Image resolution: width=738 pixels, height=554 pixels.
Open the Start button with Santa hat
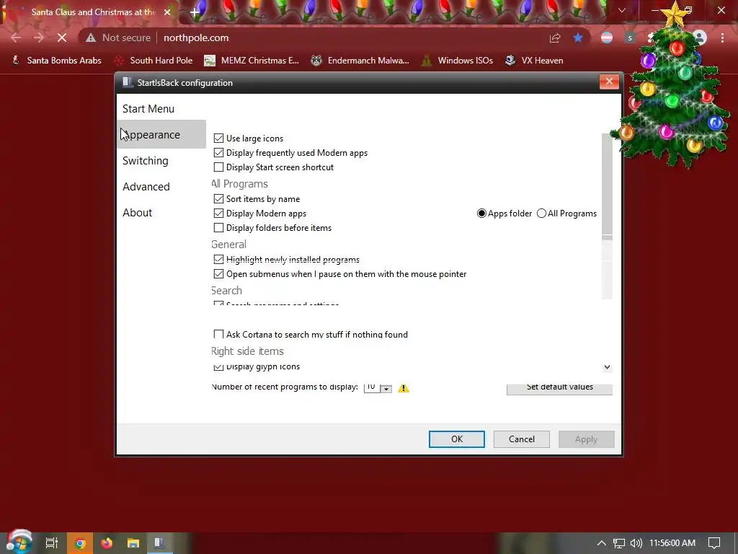coord(18,542)
